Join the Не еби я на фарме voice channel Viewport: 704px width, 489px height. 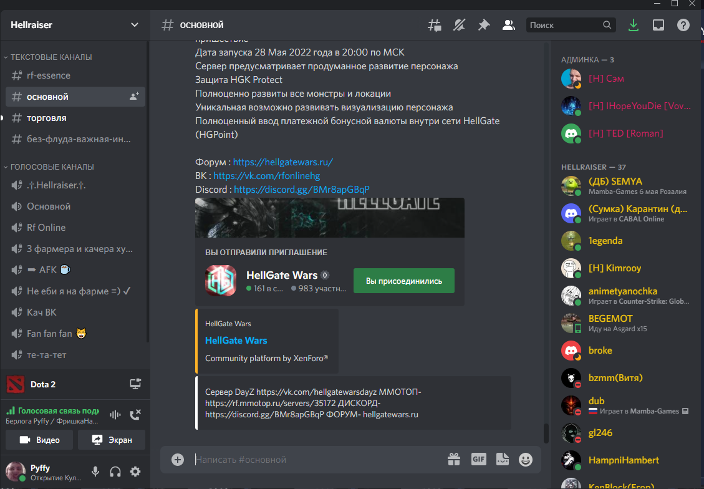pos(75,291)
